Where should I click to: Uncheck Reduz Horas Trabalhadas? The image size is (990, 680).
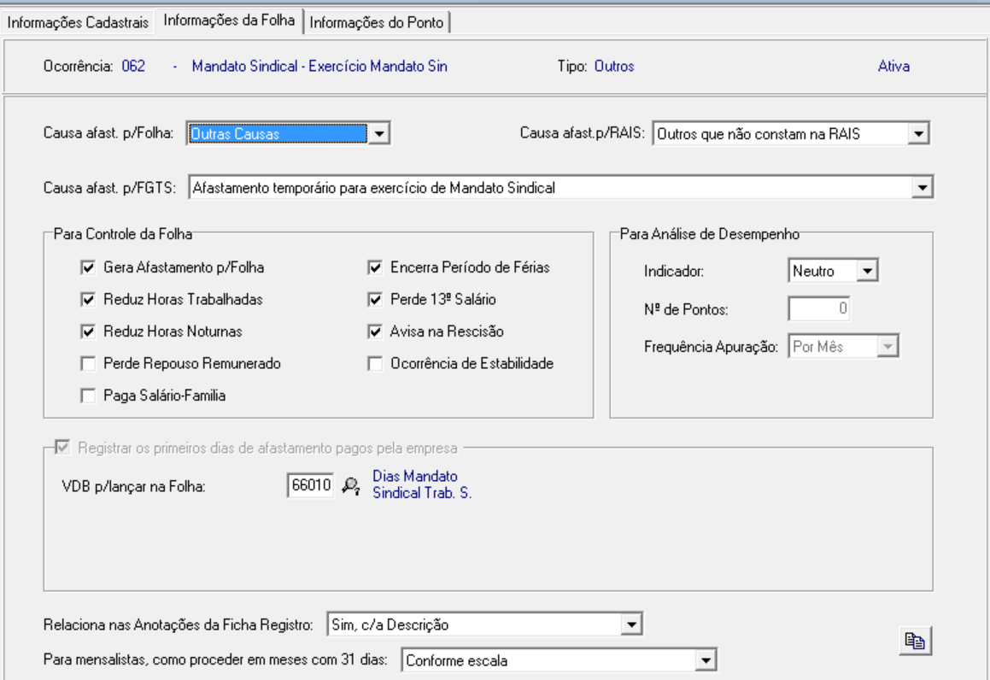coord(88,299)
